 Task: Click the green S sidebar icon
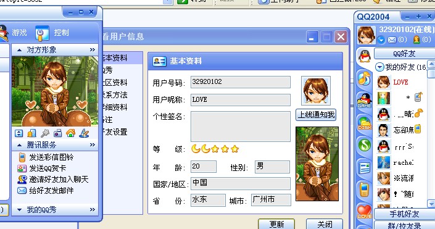tap(364, 145)
